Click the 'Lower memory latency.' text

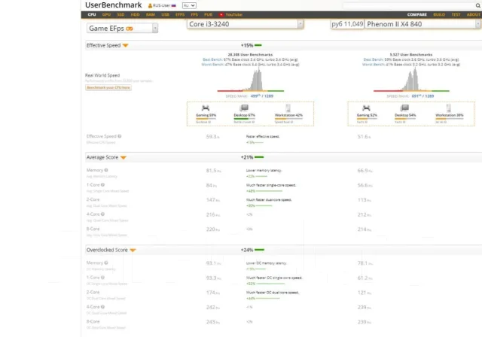[264, 170]
